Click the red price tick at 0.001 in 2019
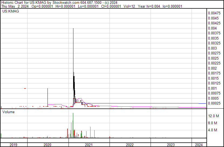The image size is (224, 147). coord(25,89)
